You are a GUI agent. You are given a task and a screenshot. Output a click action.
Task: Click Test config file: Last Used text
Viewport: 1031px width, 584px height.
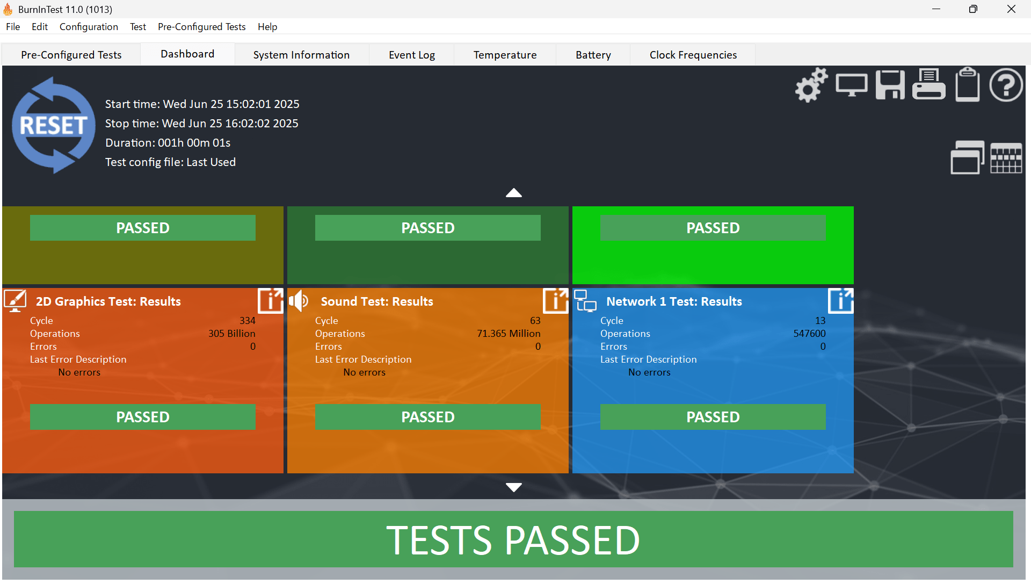(170, 162)
